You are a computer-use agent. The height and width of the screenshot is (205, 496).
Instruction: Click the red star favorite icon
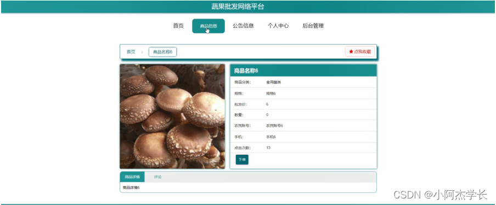point(351,52)
